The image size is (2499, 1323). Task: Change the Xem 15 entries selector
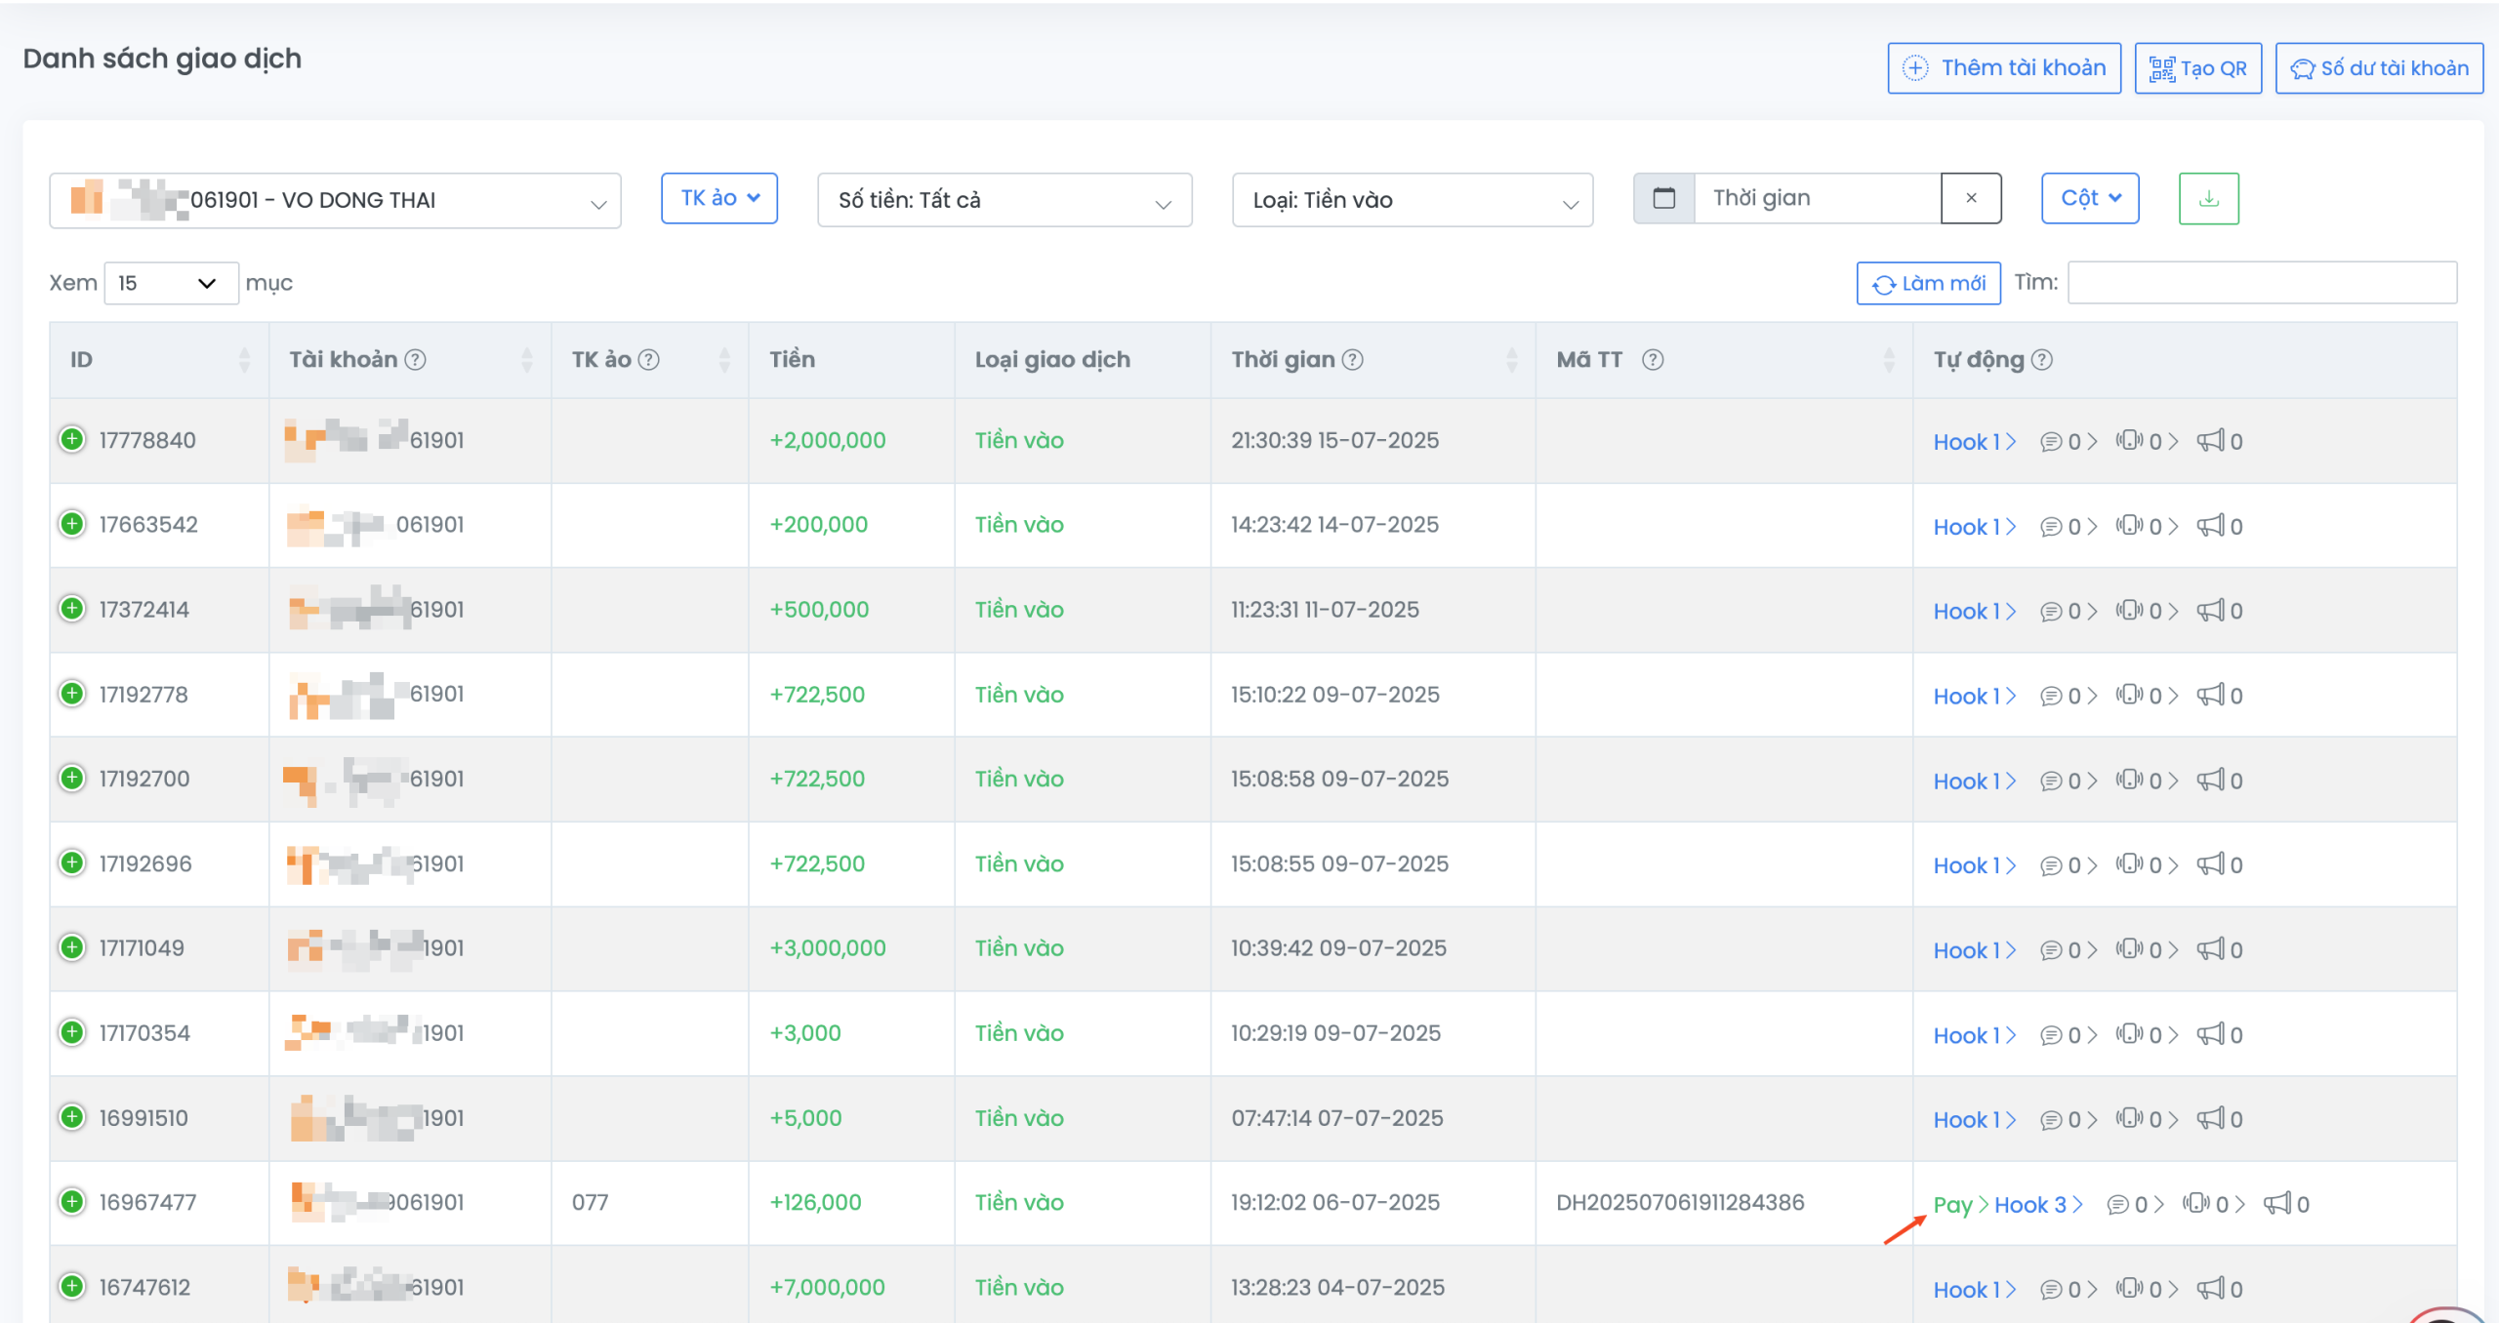click(x=171, y=283)
